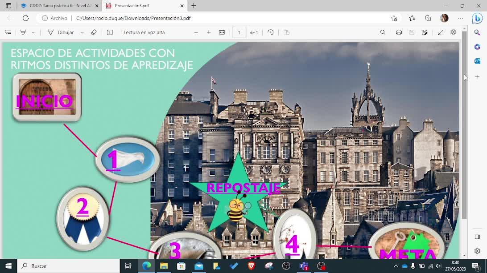Save the PDF as a copy
The height and width of the screenshot is (273, 487).
click(x=425, y=32)
